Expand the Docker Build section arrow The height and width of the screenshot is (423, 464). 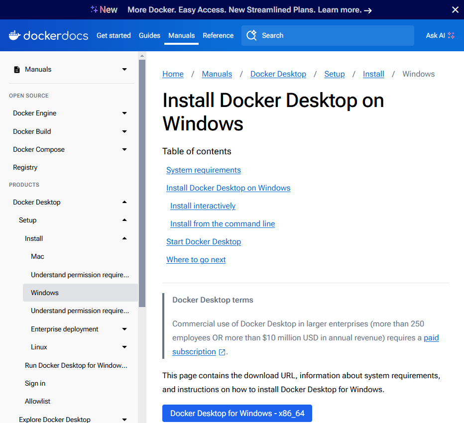coord(124,131)
